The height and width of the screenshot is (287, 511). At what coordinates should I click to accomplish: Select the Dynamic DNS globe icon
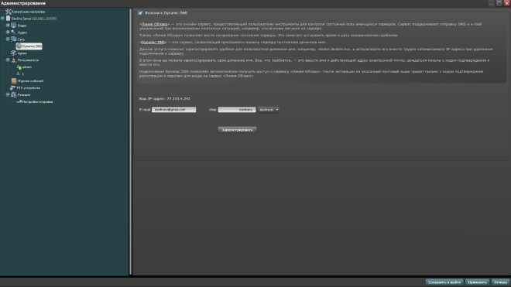pos(19,46)
